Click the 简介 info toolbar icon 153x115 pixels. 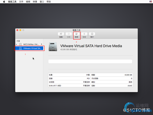[92, 34]
